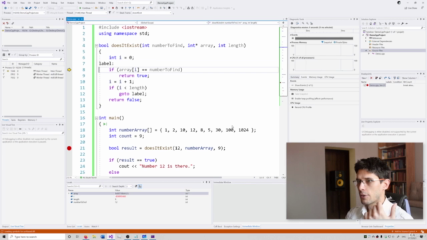Expand the References node in Solution Explorer
The image size is (427, 240).
(x=366, y=38)
